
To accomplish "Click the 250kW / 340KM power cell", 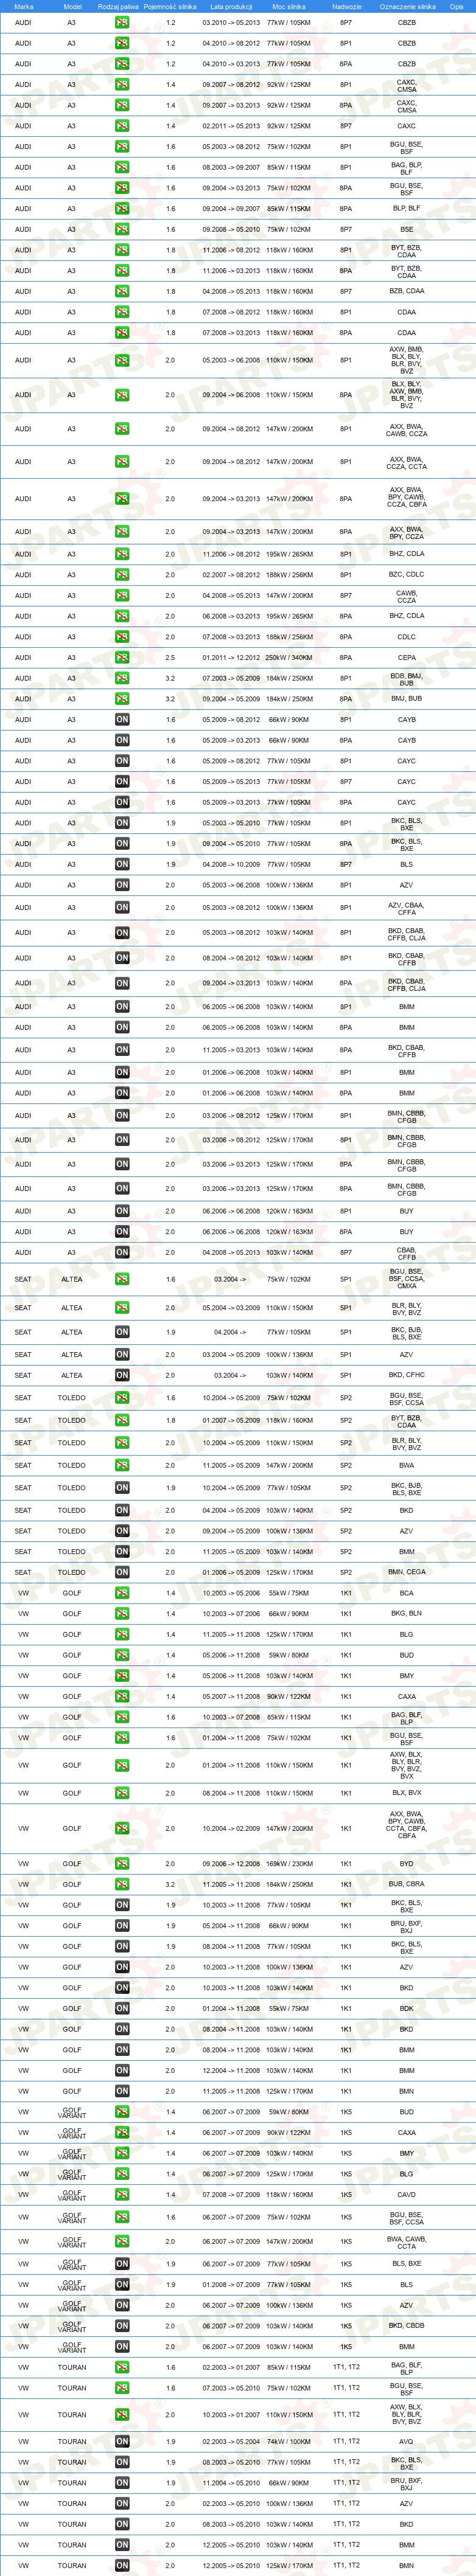I will [x=289, y=658].
